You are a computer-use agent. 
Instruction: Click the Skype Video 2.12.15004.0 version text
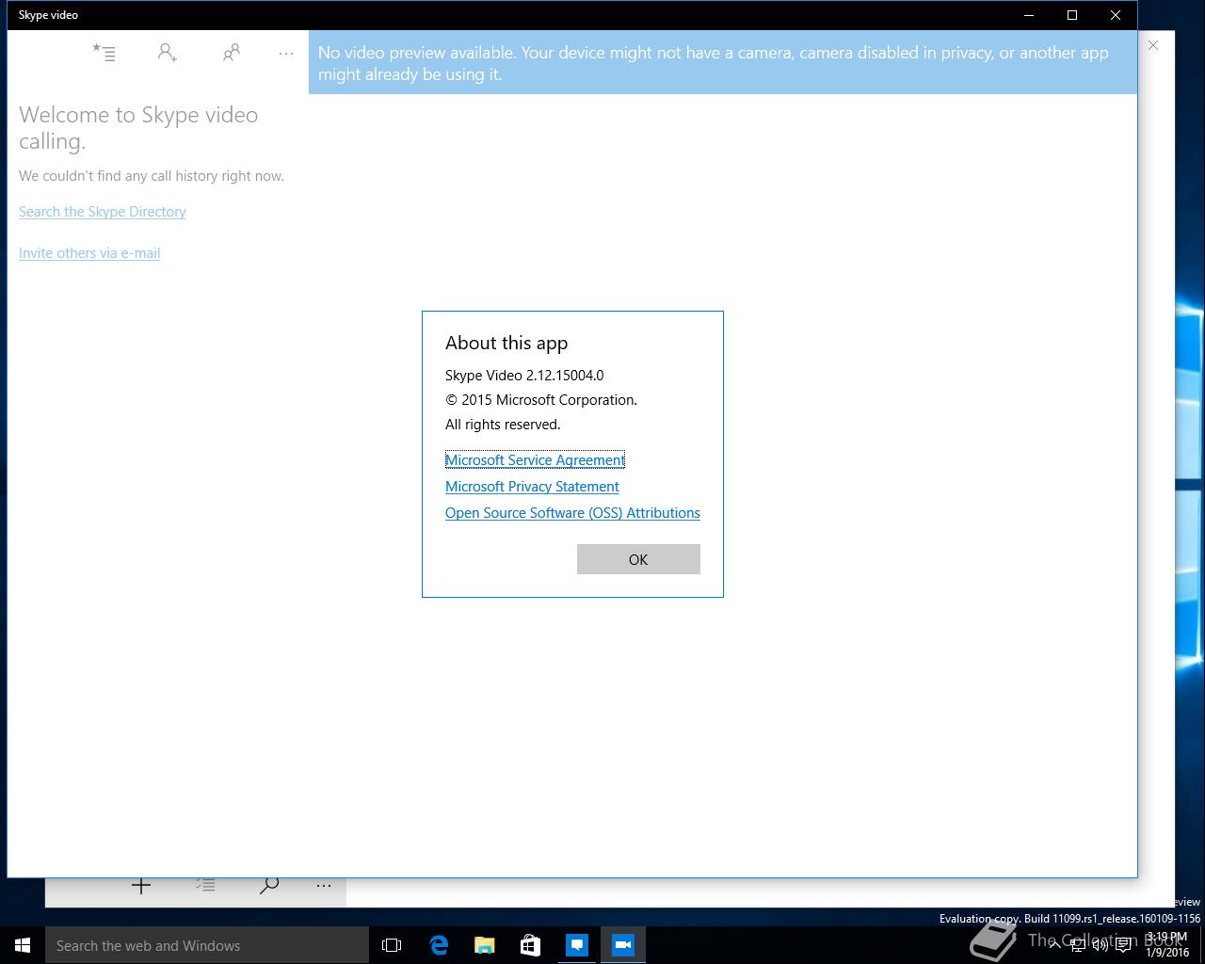(524, 376)
